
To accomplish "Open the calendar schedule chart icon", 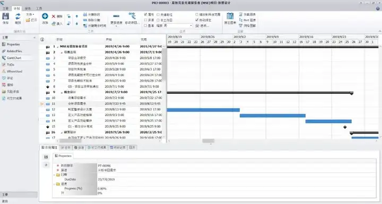I will [x=230, y=16].
